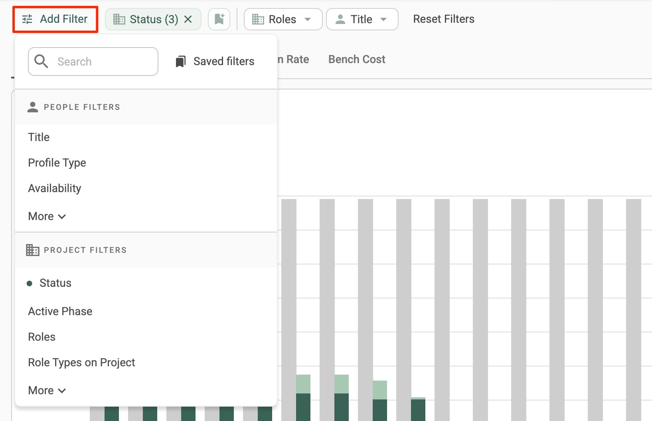Image resolution: width=652 pixels, height=421 pixels.
Task: Switch to the Bench Cost tab
Action: (x=357, y=60)
